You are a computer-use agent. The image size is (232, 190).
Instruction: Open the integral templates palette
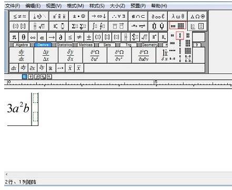pyautogui.click(x=98, y=26)
